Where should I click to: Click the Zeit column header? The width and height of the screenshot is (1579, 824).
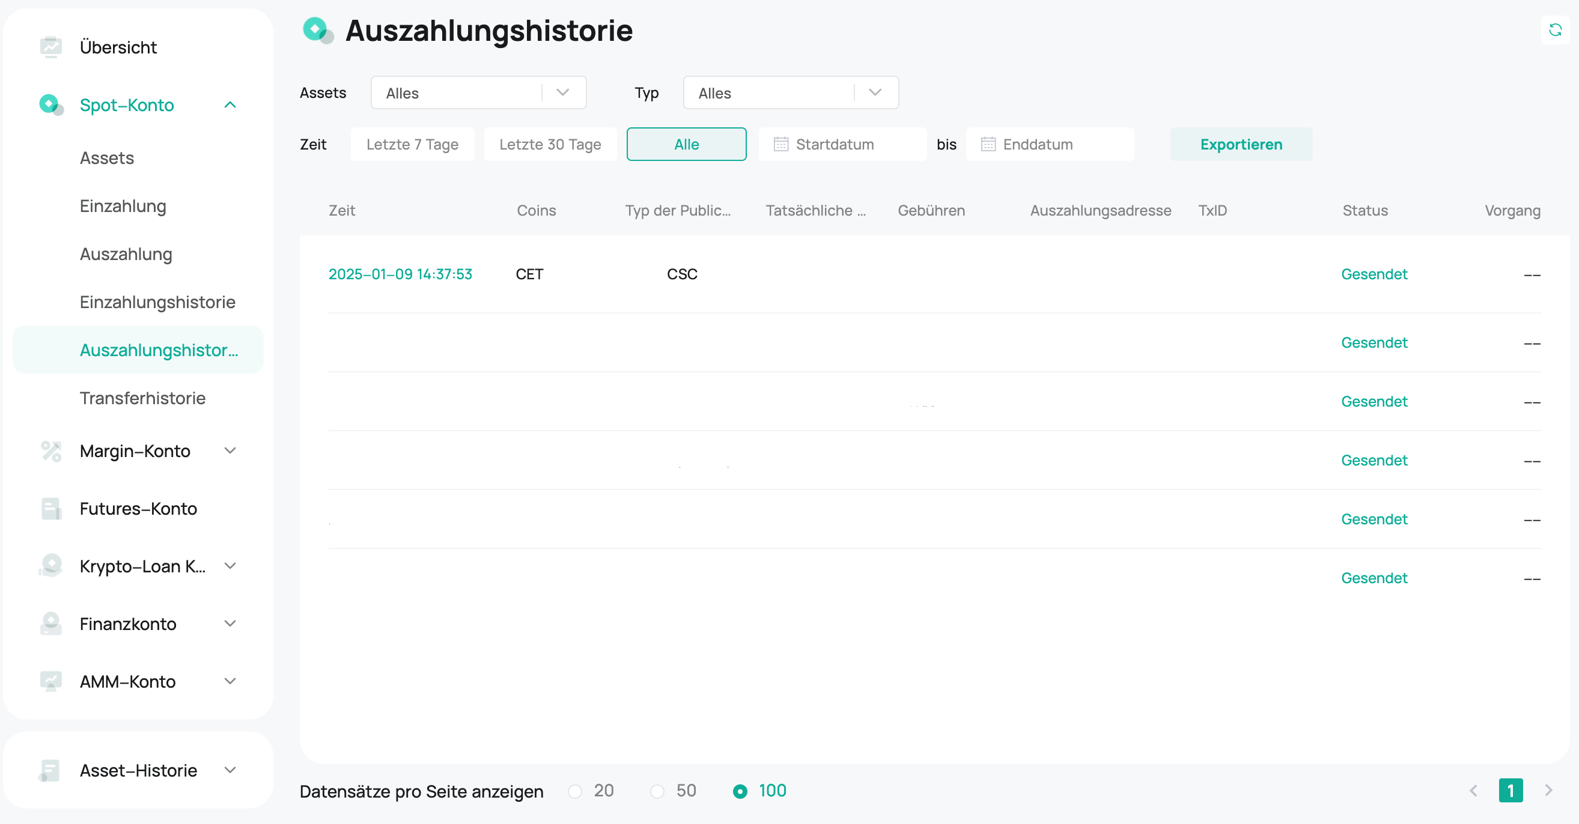pos(341,210)
